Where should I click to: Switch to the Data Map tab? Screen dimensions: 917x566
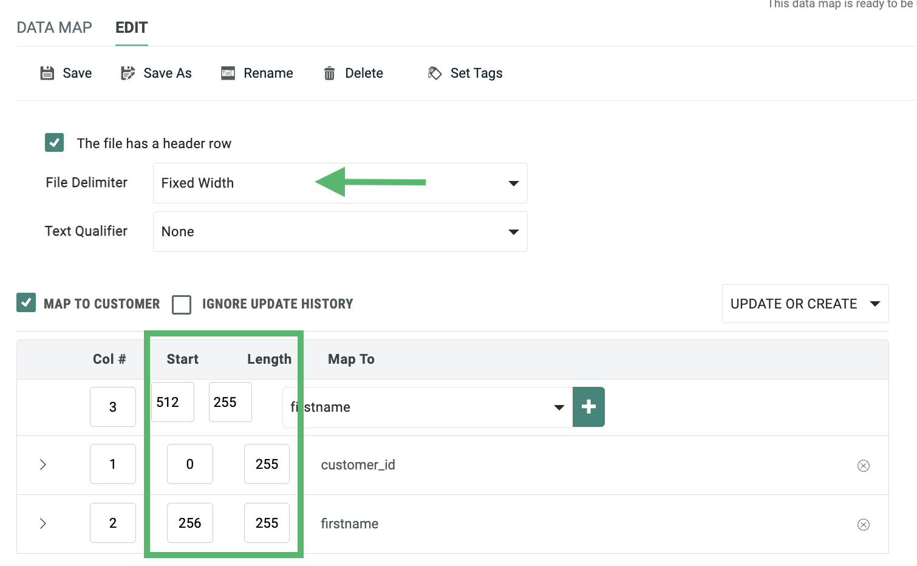coord(54,28)
